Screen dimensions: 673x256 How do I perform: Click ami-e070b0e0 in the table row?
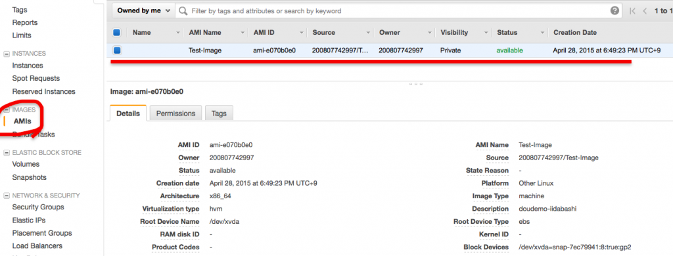point(274,50)
